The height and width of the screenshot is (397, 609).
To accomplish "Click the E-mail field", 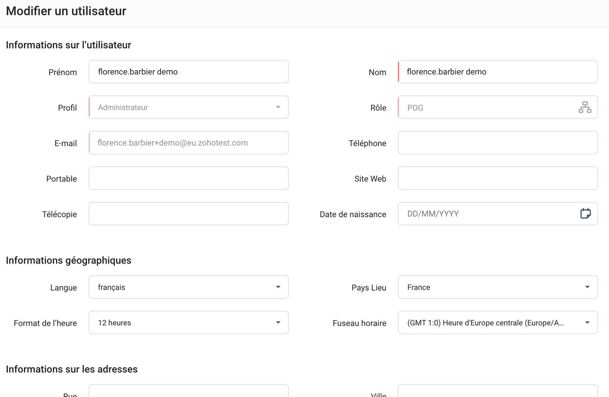I will (x=188, y=143).
